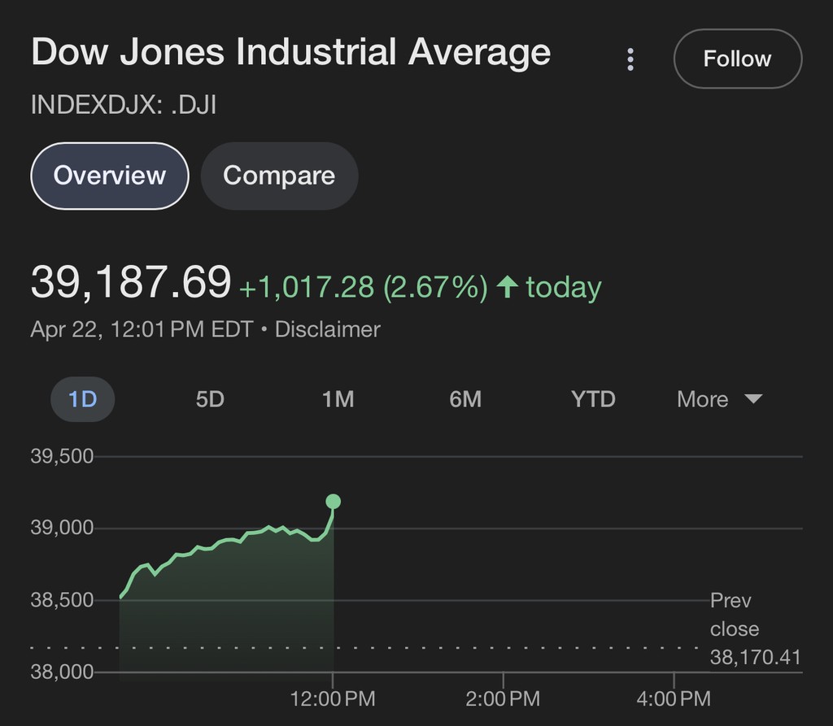Select the 5D time range
This screenshot has width=833, height=726.
coord(210,399)
